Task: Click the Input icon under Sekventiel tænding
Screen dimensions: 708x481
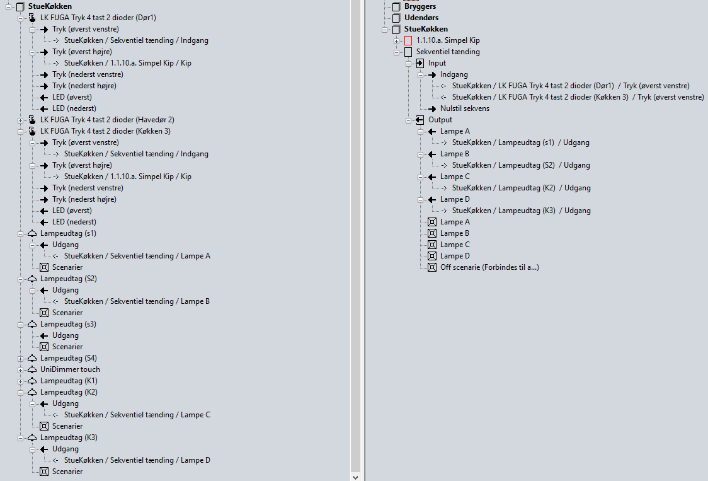Action: click(x=420, y=63)
